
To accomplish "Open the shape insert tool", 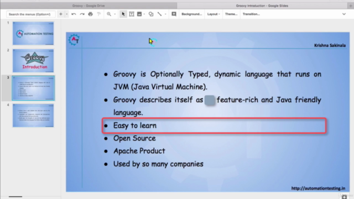I will 151,14.
